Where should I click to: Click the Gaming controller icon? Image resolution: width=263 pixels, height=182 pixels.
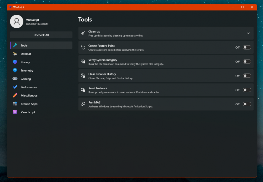point(15,79)
